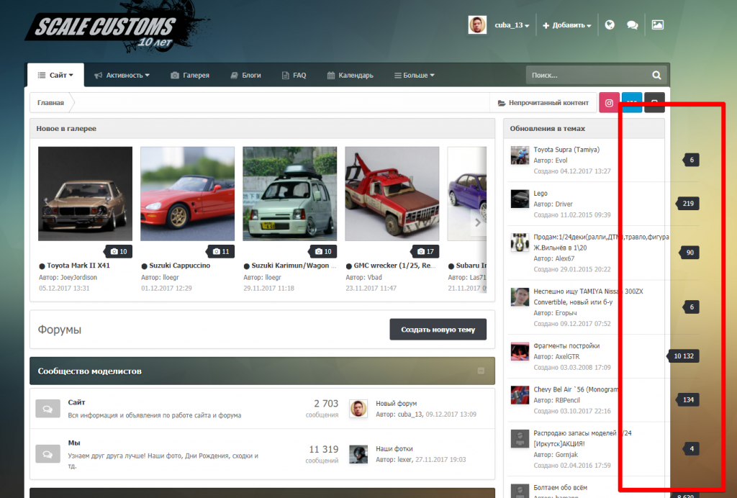The width and height of the screenshot is (737, 498).
Task: Collapse the Сообщество моделистов category panel
Action: coord(481,371)
